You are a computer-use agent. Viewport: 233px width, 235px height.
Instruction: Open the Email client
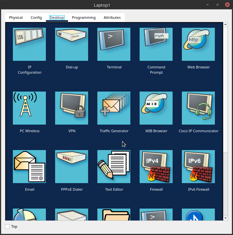click(x=29, y=167)
